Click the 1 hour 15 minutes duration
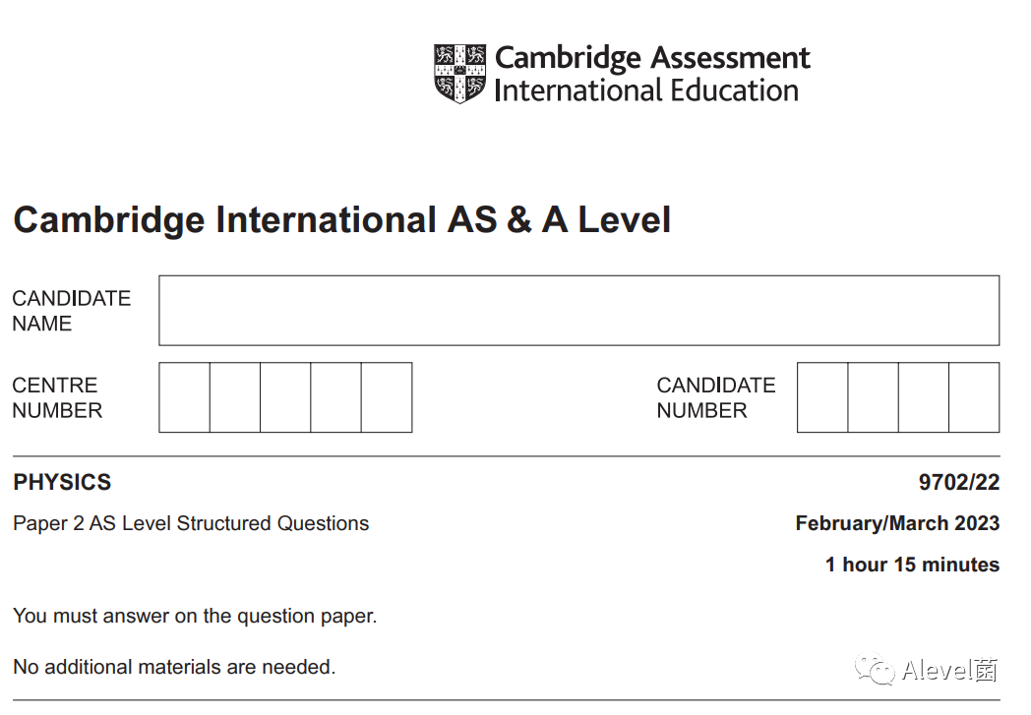The height and width of the screenshot is (715, 1031). pos(913,565)
